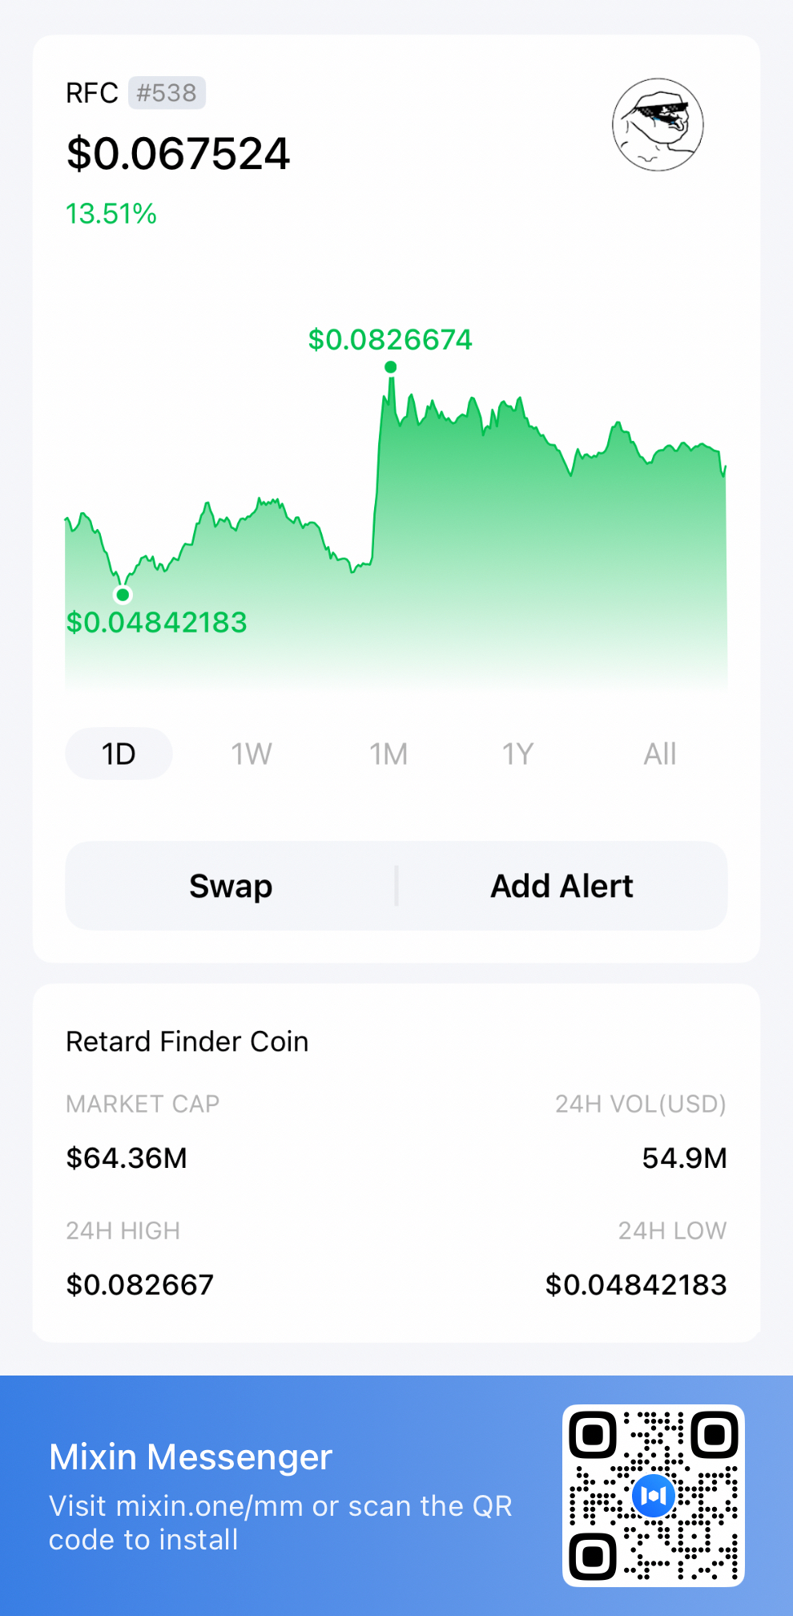
Task: Tap the $64.36M market cap value
Action: 127,1157
